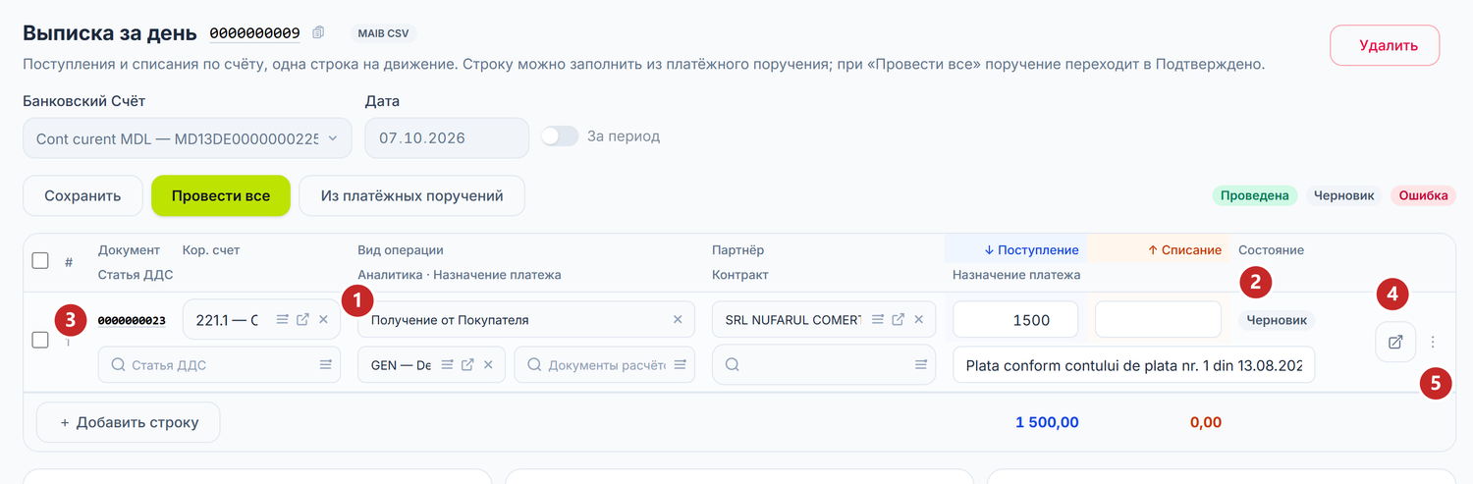Click the total 1 500,00 in footer
1473x484 pixels.
coord(1047,422)
